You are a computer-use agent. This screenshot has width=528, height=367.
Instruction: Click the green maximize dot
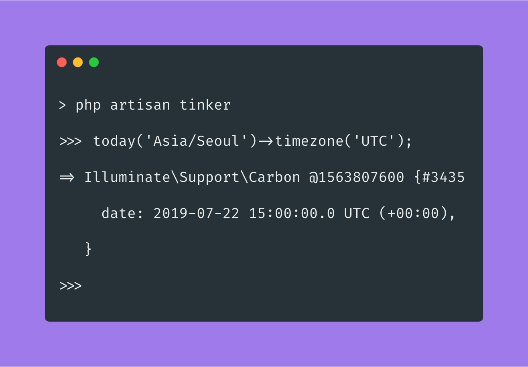pos(94,62)
